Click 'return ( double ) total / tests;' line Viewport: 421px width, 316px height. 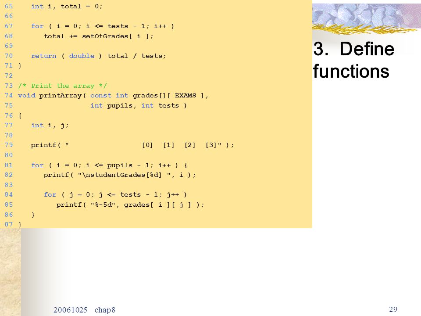click(x=99, y=56)
